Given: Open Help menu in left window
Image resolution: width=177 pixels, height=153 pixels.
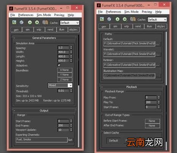Looking at the screenshot, I should [71, 15].
